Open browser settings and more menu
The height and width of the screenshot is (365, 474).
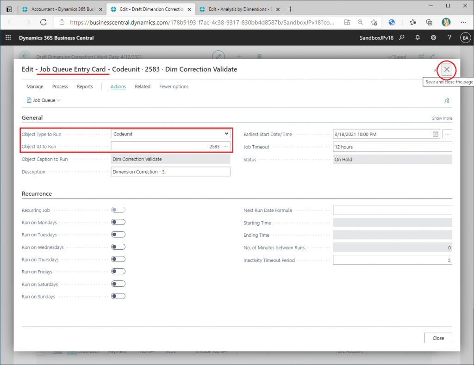[463, 22]
